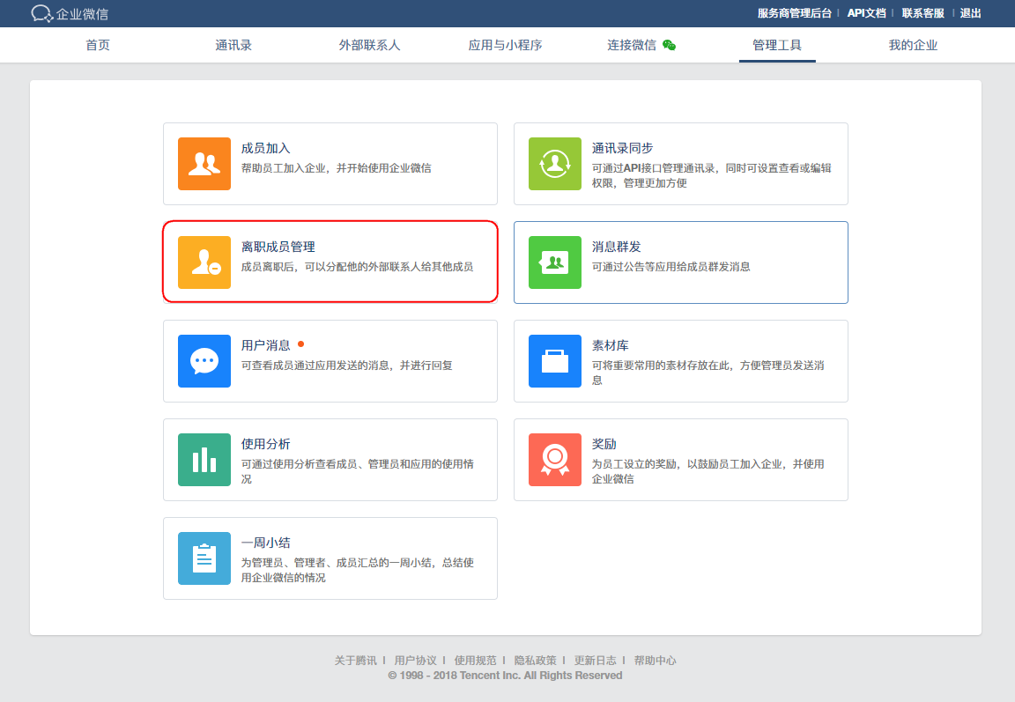Screen dimensions: 1015x702
Task: Select the 使用分析 bar chart icon
Action: click(204, 460)
